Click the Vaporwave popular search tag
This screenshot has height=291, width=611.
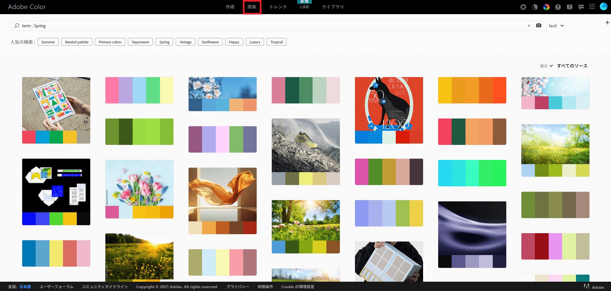click(x=140, y=42)
